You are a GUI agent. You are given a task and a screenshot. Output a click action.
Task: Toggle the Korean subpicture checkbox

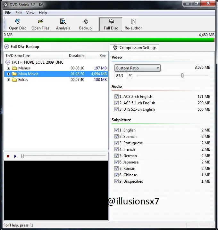116,168
